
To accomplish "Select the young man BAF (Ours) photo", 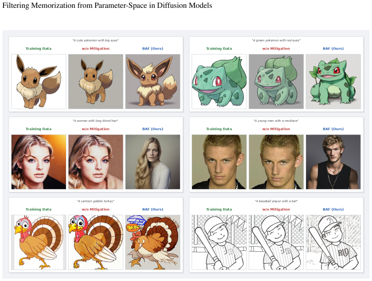I will click(x=333, y=162).
